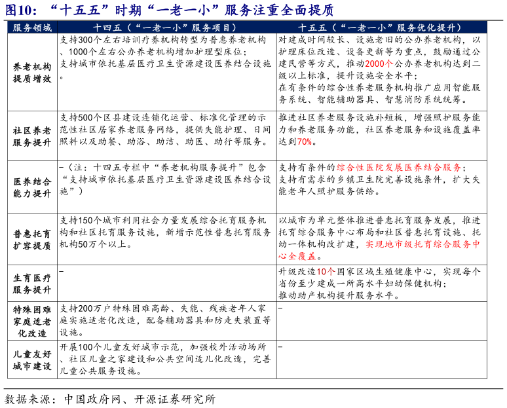This screenshot has height=408, width=507.
Task: Select the '十五五（"一老一小"服务优化提升）' header
Action: pyautogui.click(x=380, y=28)
